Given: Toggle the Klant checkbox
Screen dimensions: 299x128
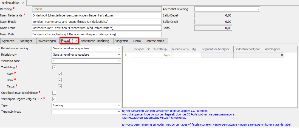Looking at the screenshot, I should click(60, 74).
